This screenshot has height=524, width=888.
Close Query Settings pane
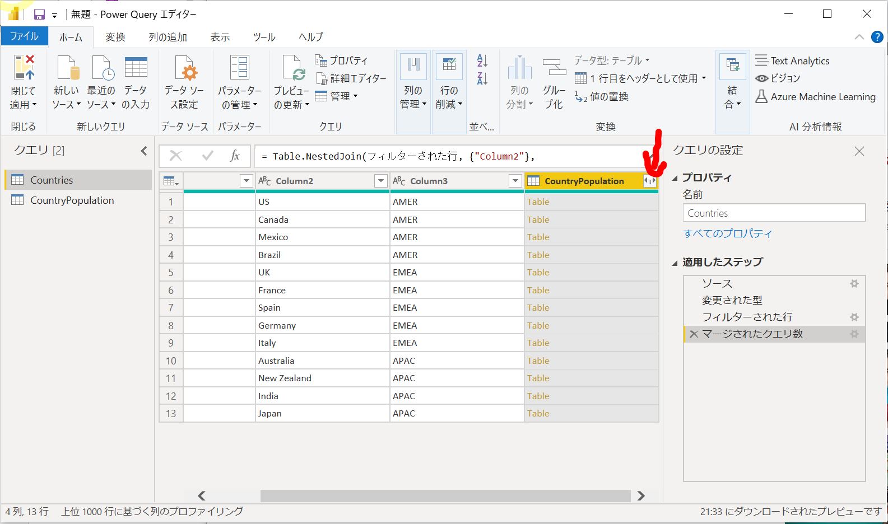click(859, 151)
